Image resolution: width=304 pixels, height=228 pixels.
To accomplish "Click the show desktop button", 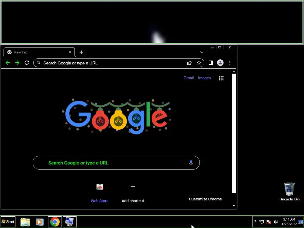I will 300,222.
